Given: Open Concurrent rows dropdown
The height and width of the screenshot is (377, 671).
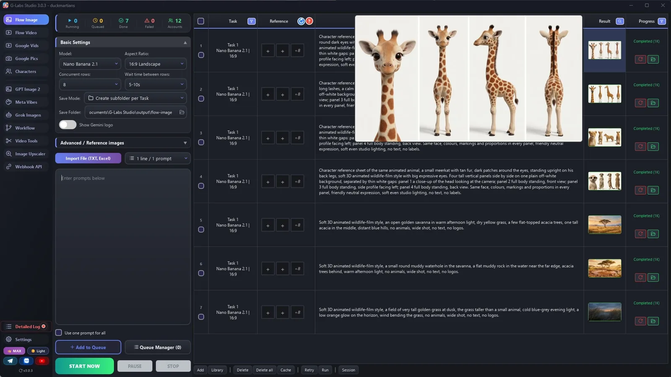Looking at the screenshot, I should (x=90, y=84).
